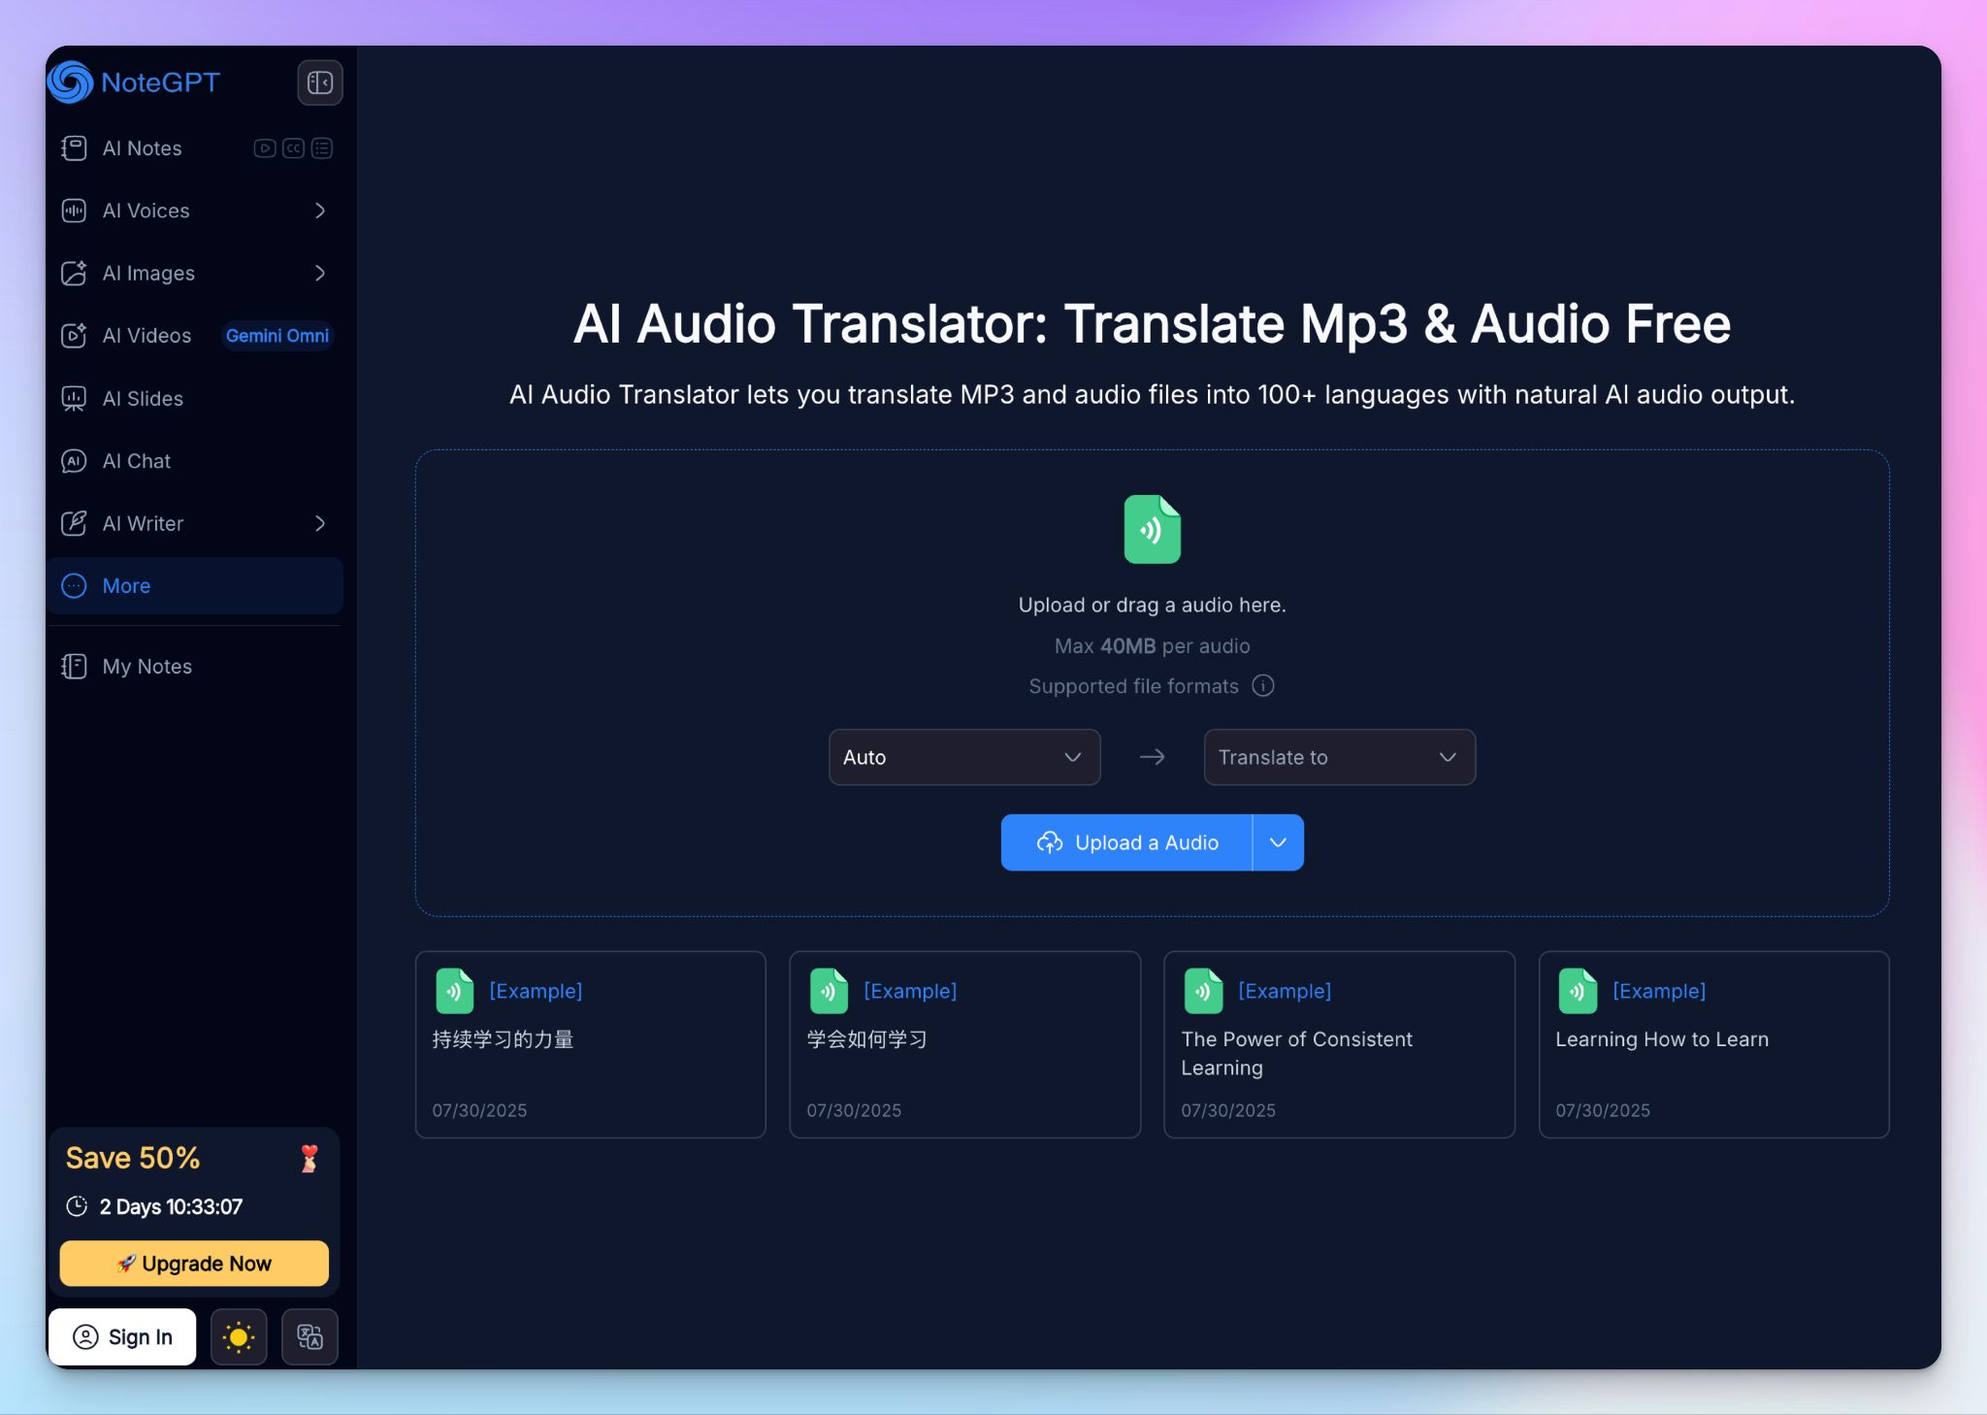
Task: Expand the AI Writer chevron
Action: 320,523
